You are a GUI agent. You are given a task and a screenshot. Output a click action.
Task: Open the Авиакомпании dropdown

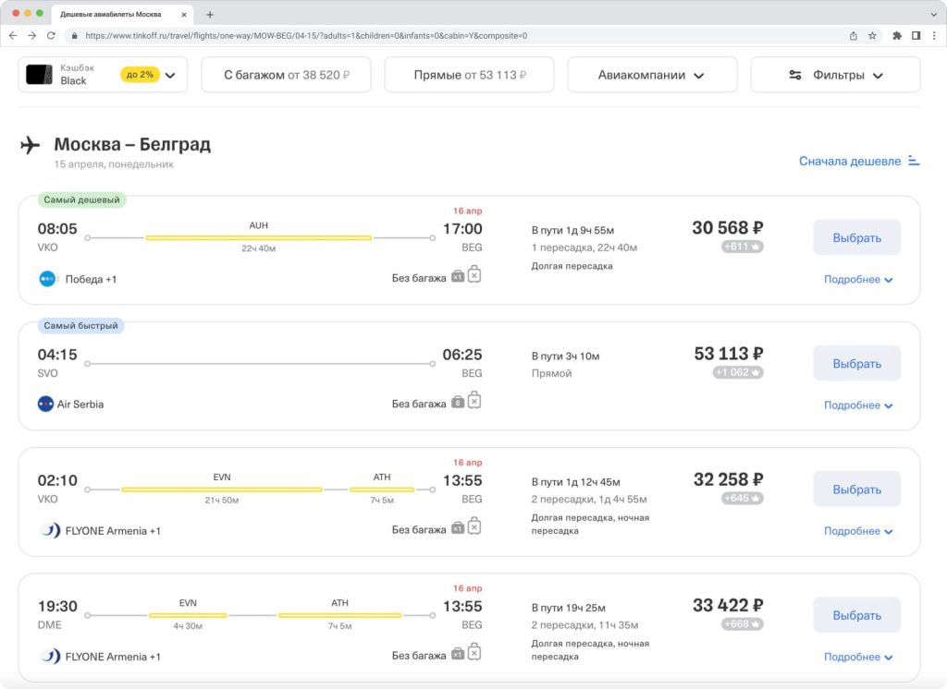[x=652, y=75]
